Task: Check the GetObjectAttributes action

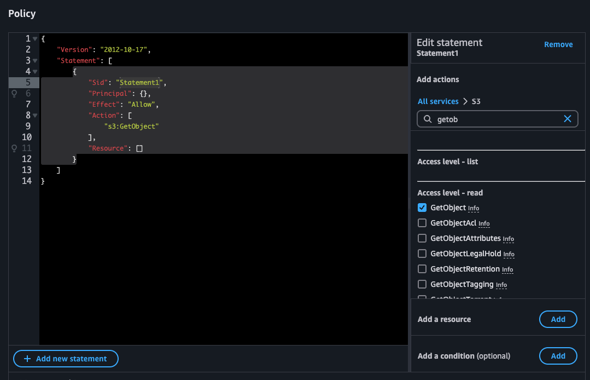Action: [x=422, y=238]
